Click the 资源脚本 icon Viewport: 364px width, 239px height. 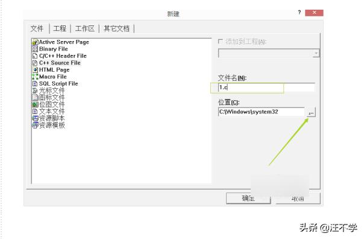pos(35,118)
